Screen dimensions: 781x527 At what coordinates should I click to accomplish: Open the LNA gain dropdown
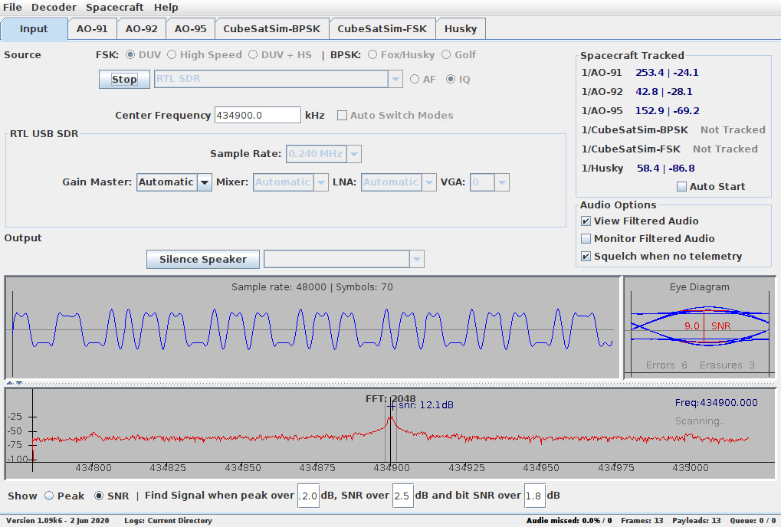click(399, 182)
